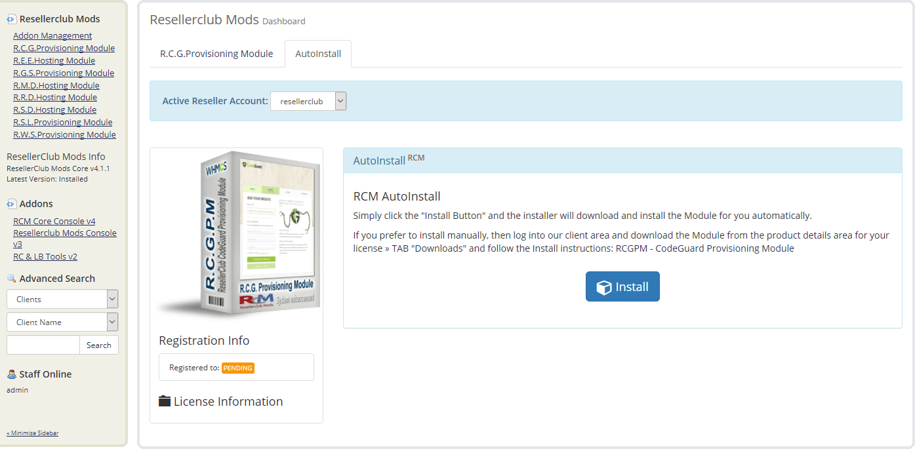Click the Resellerclub Mods Dashboard title
Image resolution: width=915 pixels, height=449 pixels.
(227, 20)
